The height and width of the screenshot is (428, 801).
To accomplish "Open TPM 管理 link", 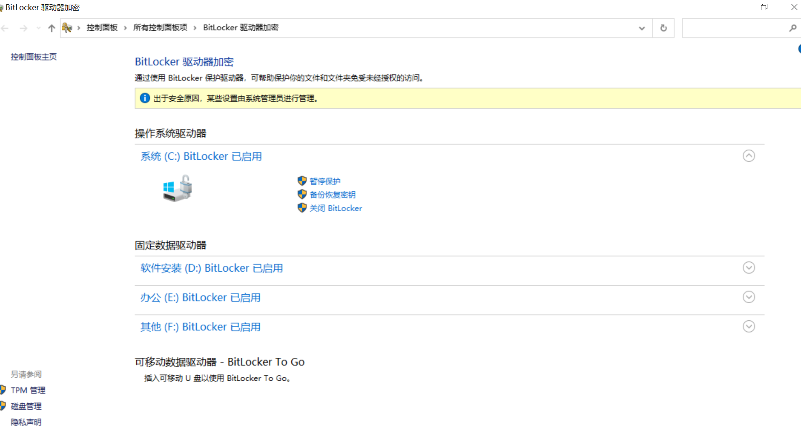I will [x=28, y=390].
